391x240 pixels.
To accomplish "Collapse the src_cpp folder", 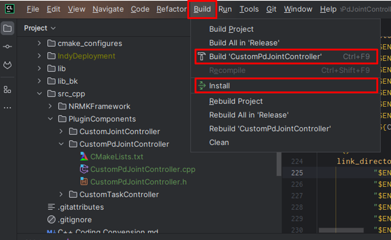I will pyautogui.click(x=40, y=94).
